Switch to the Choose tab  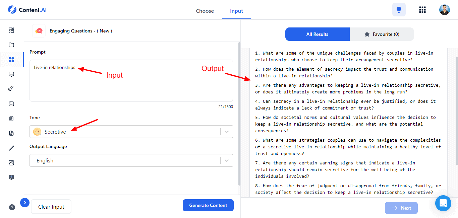tap(205, 11)
